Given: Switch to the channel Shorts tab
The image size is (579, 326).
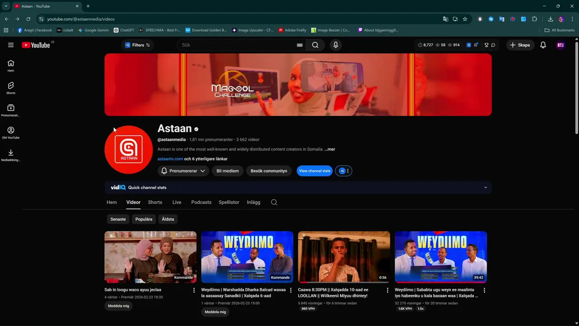Looking at the screenshot, I should tap(155, 202).
